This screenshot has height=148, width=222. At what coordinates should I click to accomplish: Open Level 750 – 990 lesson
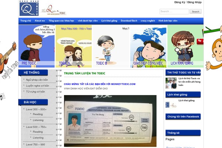click(x=36, y=144)
